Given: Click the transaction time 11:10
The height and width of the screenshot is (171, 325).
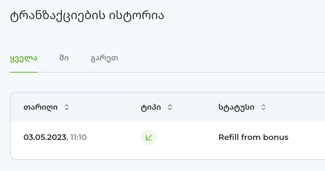Looking at the screenshot, I should point(78,137).
